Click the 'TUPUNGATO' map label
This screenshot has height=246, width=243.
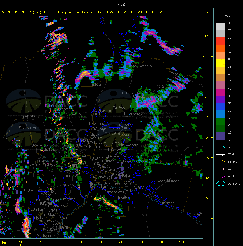(47, 203)
